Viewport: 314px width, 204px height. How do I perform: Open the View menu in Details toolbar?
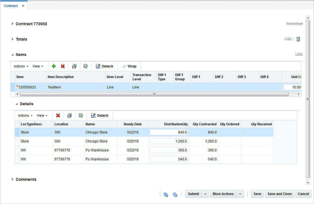coord(42,116)
